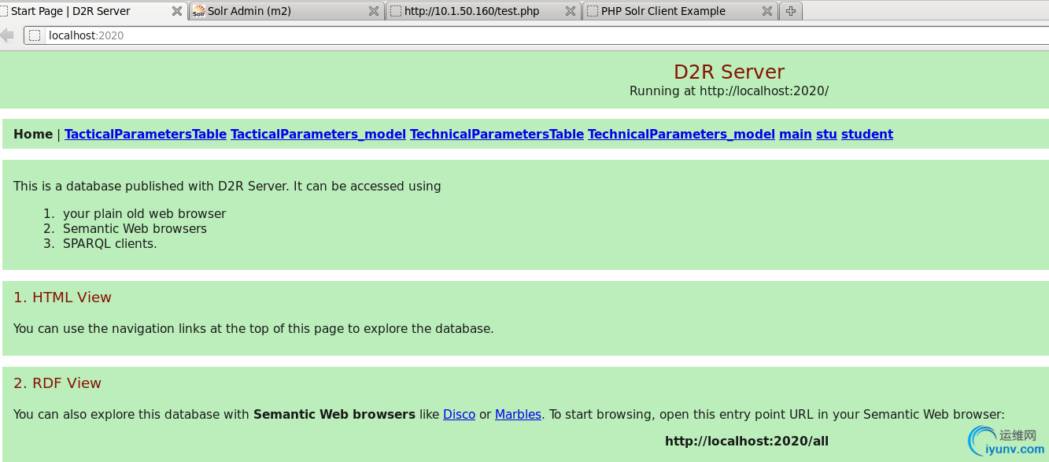Click the 'SPARQL clients.' list item
The height and width of the screenshot is (462, 1049).
click(x=110, y=244)
